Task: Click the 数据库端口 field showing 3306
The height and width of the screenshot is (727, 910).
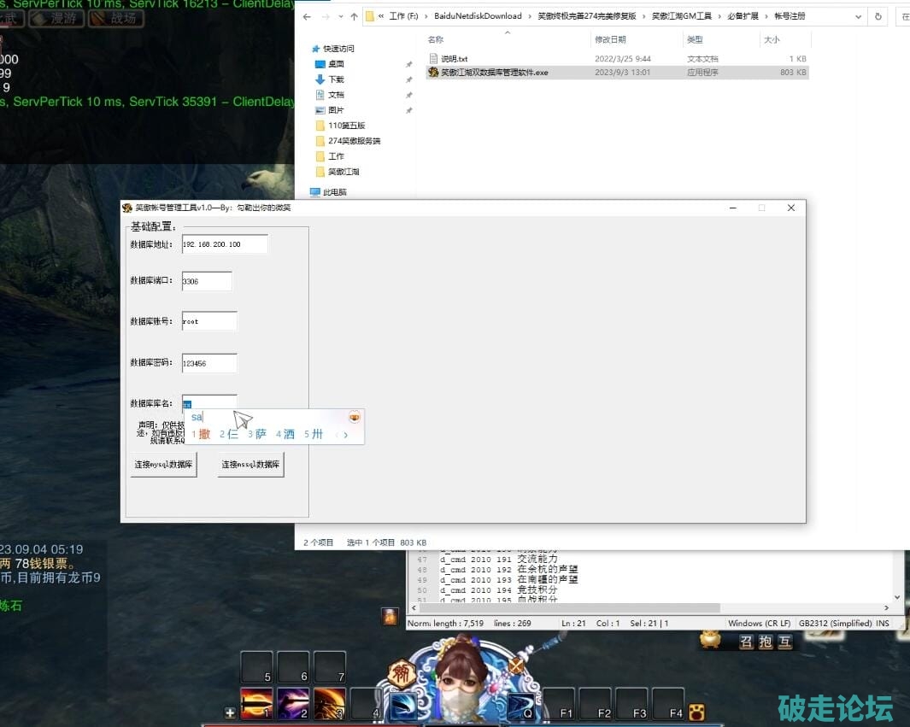Action: point(207,281)
